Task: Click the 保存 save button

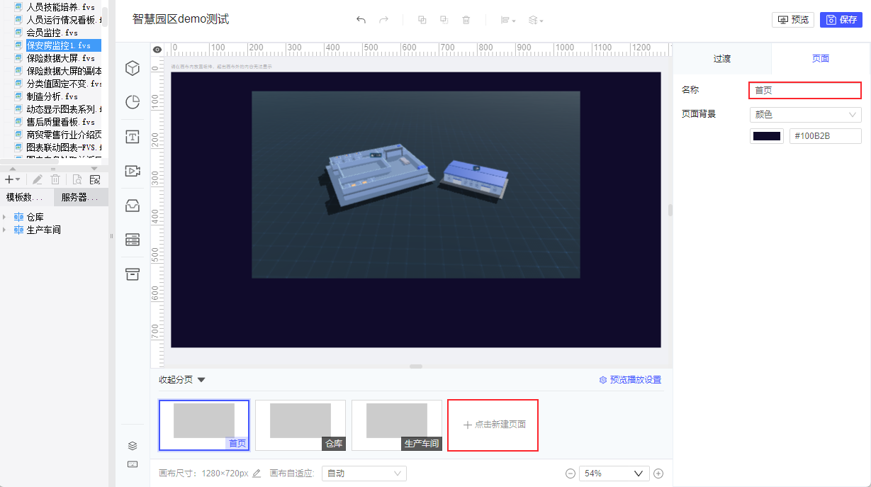Action: (x=841, y=20)
